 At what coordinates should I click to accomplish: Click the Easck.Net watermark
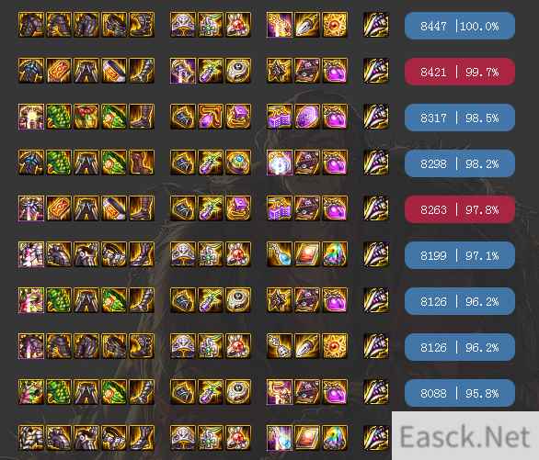464,436
